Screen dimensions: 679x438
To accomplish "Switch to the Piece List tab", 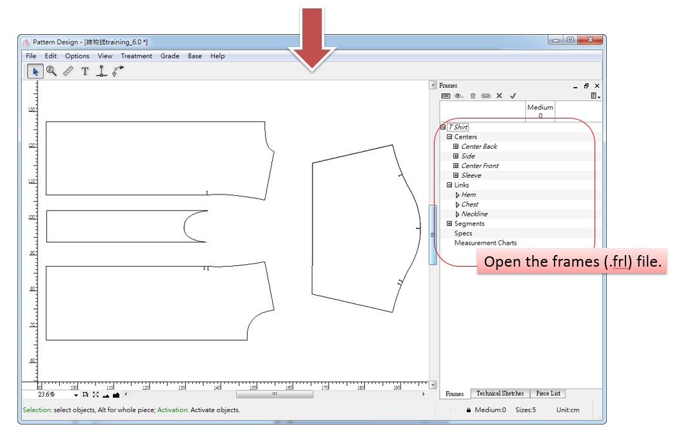I will 548,394.
